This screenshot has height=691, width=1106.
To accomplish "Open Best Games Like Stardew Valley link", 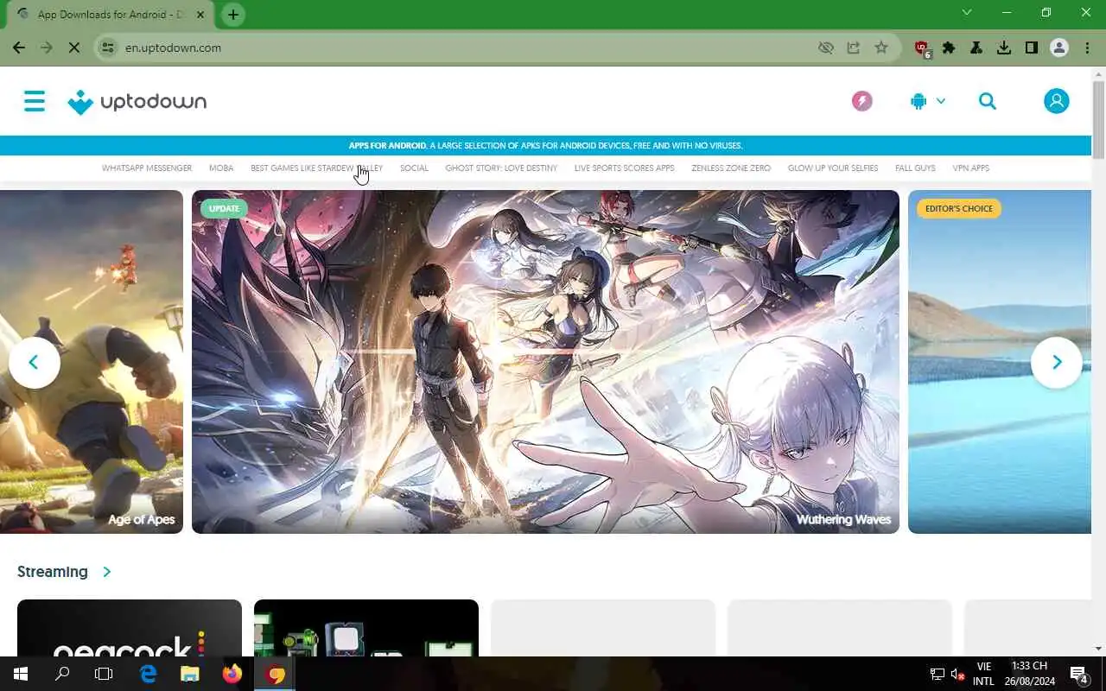I will 316,168.
